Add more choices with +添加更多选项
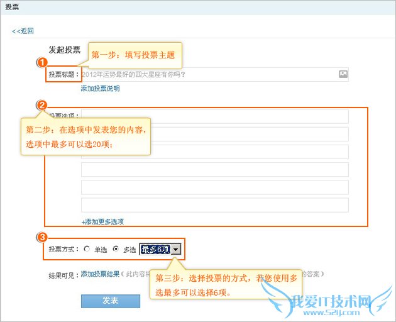 coord(102,221)
